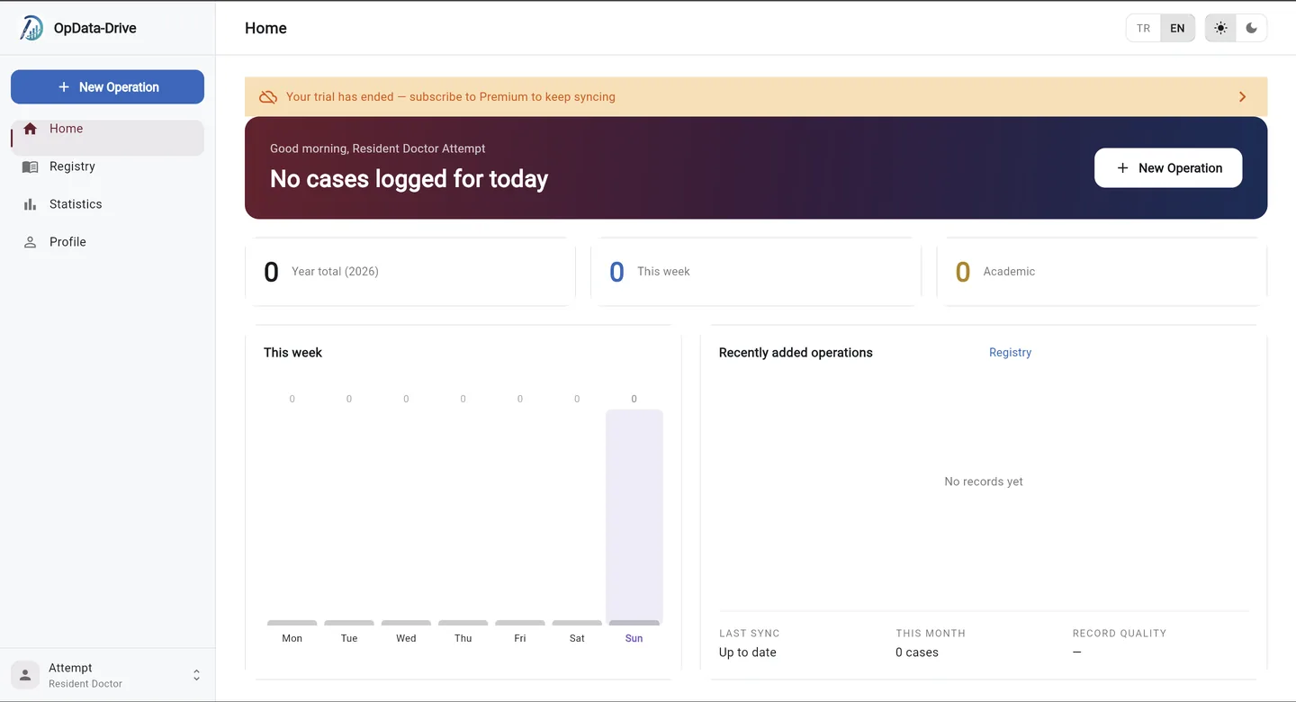Click the cloud-off icon in trial banner
1296x702 pixels.
(268, 96)
